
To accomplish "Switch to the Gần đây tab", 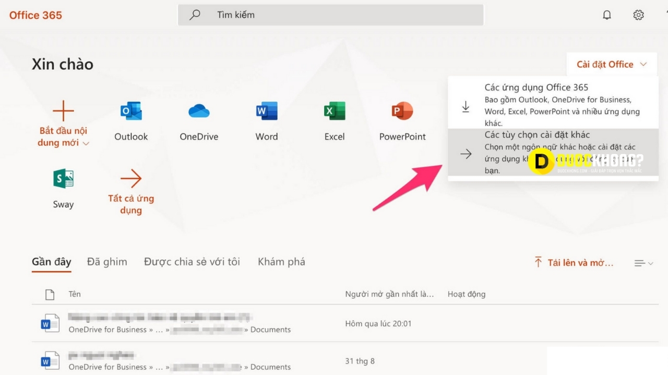I will (x=51, y=261).
